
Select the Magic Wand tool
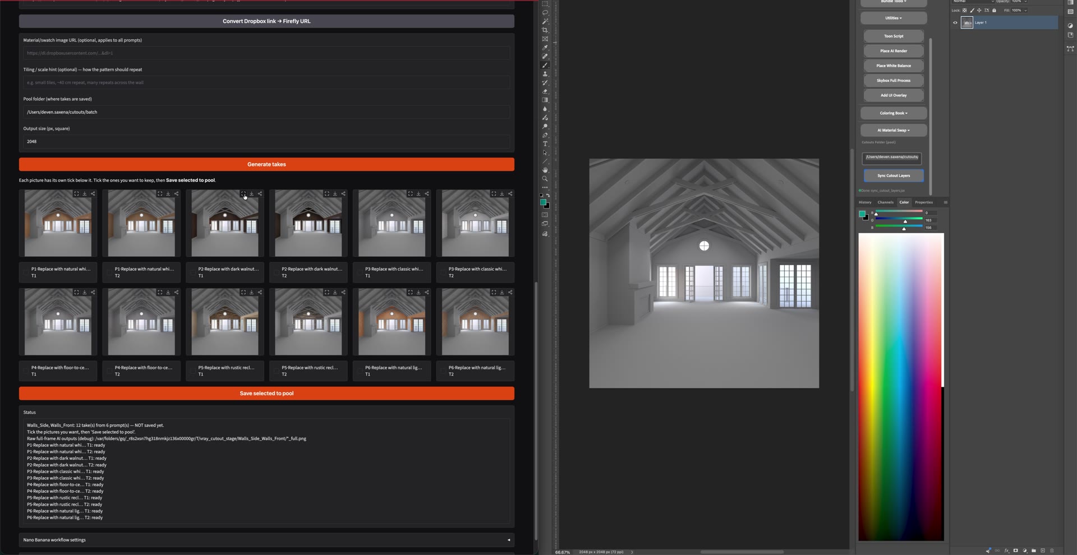(545, 21)
